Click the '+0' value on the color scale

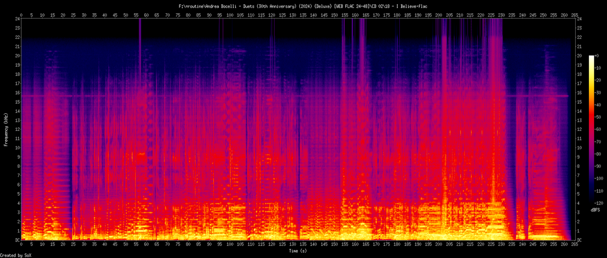click(598, 55)
